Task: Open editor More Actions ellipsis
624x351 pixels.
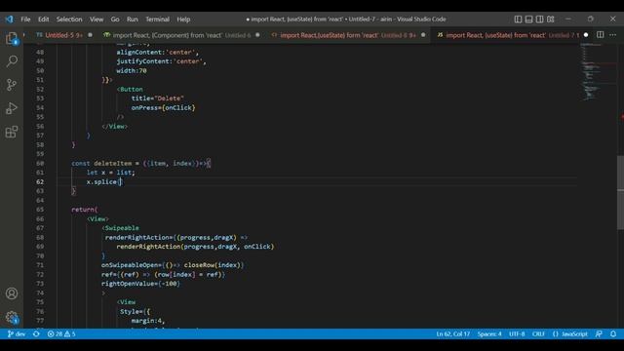Action: 613,35
